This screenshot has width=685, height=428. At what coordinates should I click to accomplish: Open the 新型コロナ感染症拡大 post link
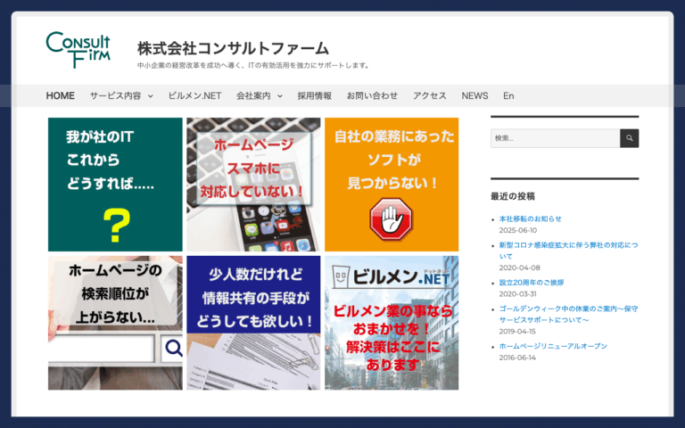click(x=568, y=251)
